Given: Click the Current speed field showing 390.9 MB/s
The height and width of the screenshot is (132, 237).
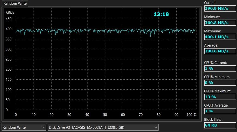Looking at the screenshot, I should coord(220,8).
